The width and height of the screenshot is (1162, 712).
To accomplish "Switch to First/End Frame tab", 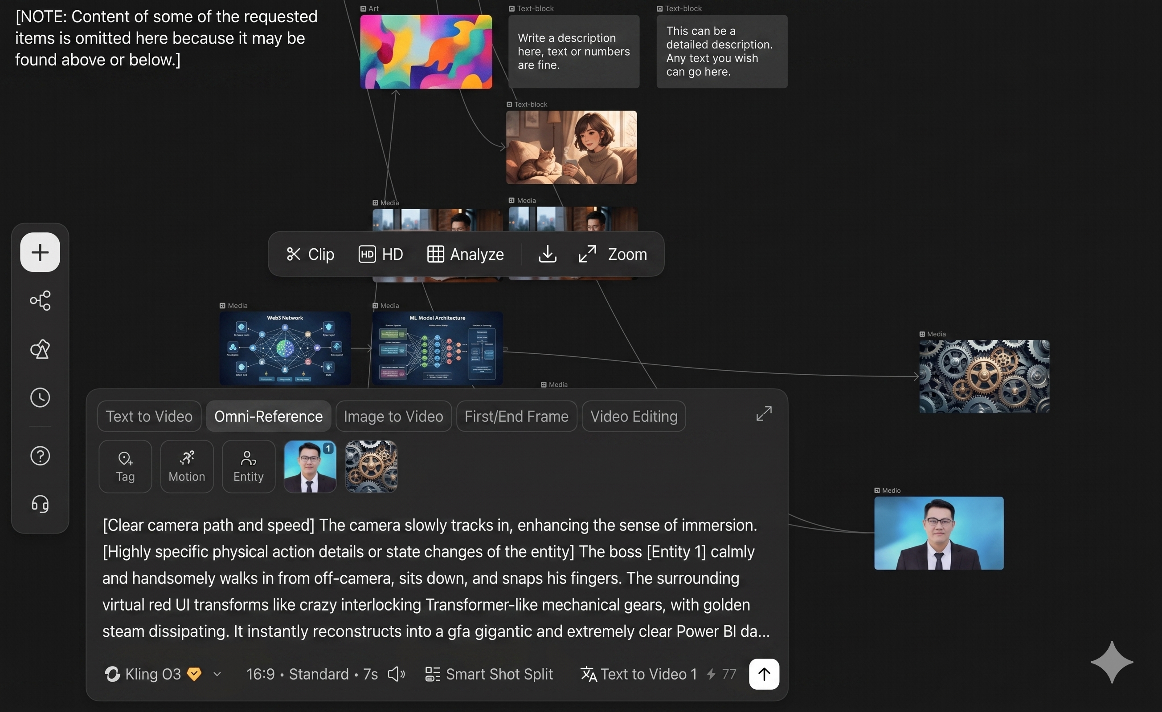I will (516, 416).
